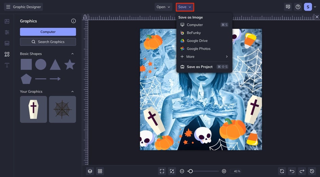Add the arrow line shape
The height and width of the screenshot is (177, 320).
tap(55, 79)
